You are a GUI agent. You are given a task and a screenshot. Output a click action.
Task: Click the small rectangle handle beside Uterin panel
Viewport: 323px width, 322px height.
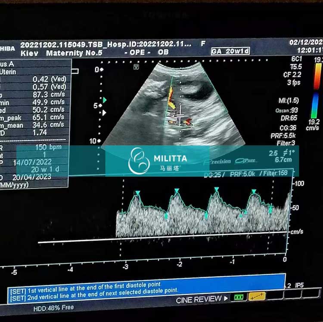click(75, 71)
